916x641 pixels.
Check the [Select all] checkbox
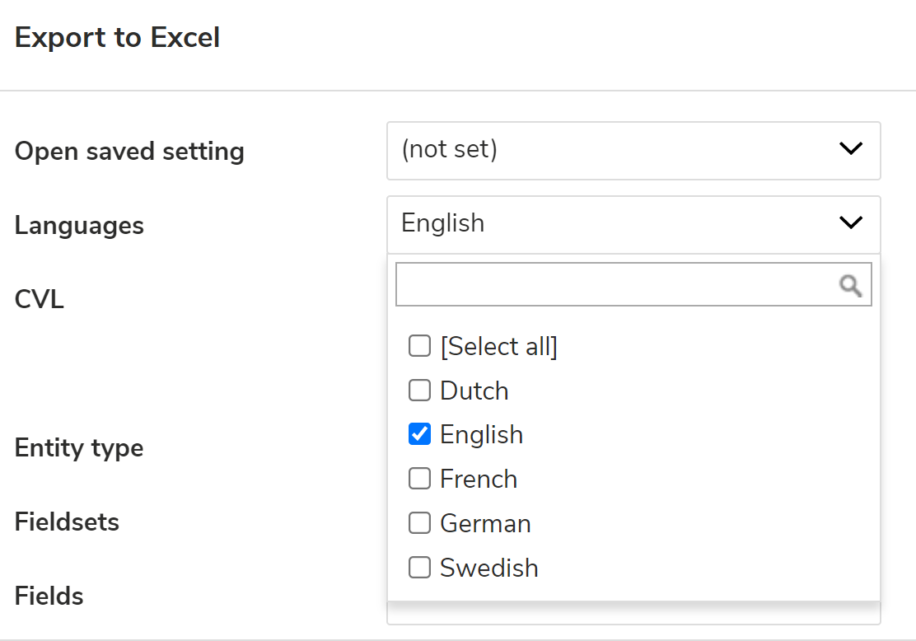pos(419,346)
